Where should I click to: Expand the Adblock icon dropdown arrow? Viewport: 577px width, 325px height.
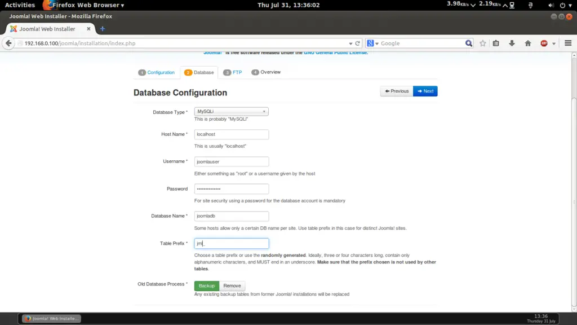coord(554,43)
